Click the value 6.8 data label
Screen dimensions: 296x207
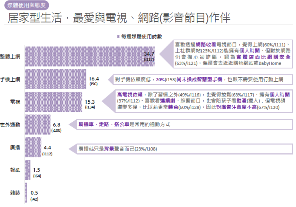click(56, 125)
